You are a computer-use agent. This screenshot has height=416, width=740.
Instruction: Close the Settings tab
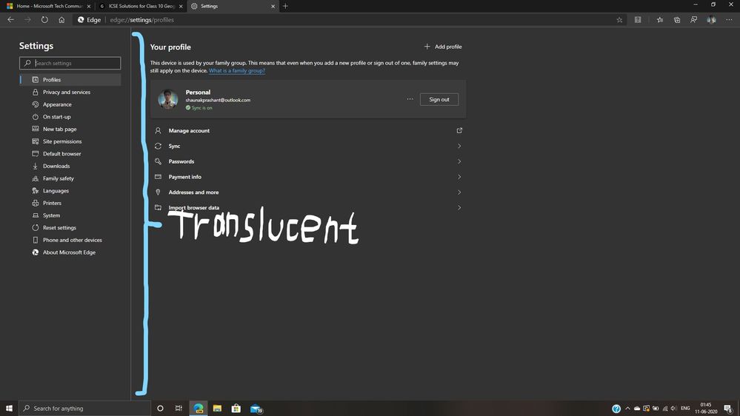pos(273,6)
